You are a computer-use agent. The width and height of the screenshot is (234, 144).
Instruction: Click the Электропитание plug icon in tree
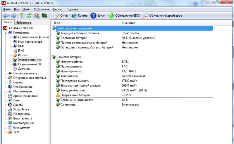15,60
